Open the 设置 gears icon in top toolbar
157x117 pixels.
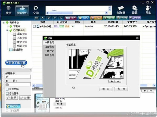[135, 10]
